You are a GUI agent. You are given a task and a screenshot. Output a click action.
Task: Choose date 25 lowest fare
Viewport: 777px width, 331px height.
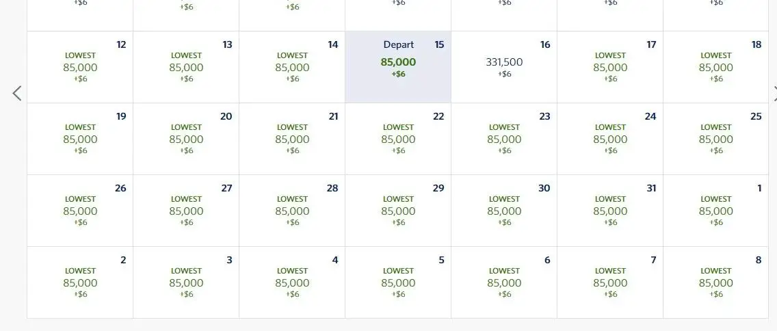(x=715, y=139)
